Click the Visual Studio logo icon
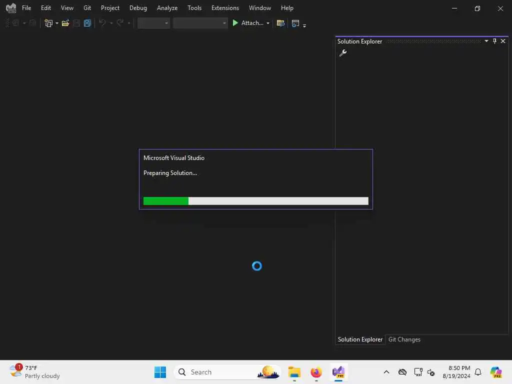The image size is (512, 384). tap(11, 8)
